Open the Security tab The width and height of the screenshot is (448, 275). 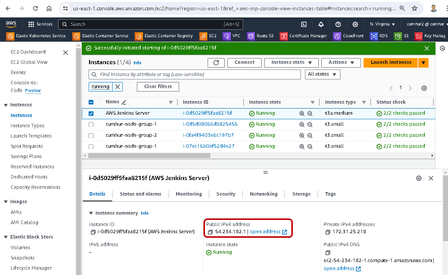[226, 194]
